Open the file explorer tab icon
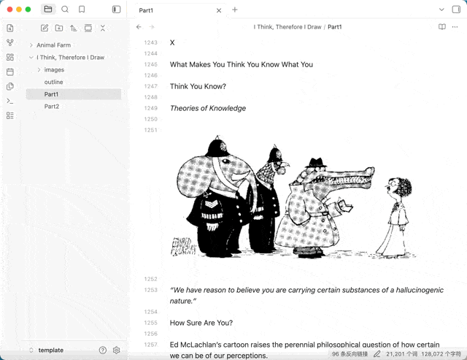The height and width of the screenshot is (360, 467). point(48,9)
